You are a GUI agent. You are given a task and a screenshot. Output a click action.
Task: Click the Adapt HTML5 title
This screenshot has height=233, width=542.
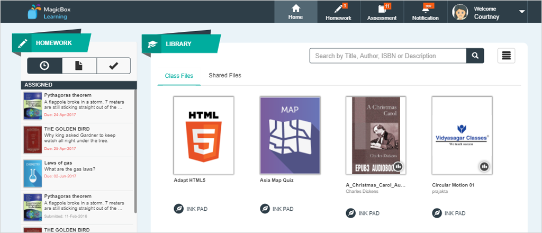click(190, 180)
